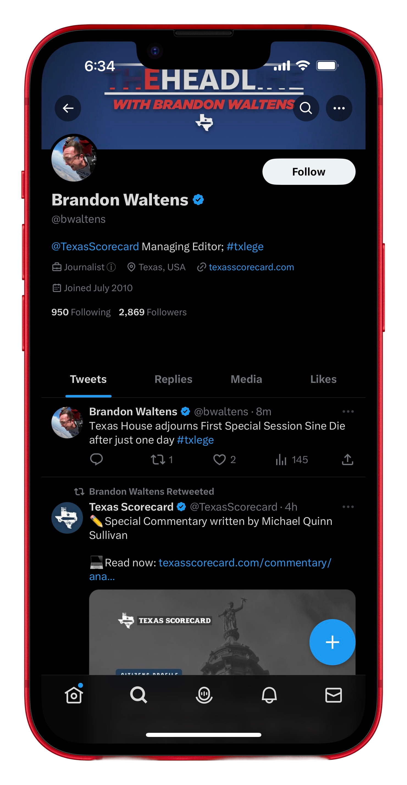Open profile search magnifier in header
The image size is (407, 785).
306,108
